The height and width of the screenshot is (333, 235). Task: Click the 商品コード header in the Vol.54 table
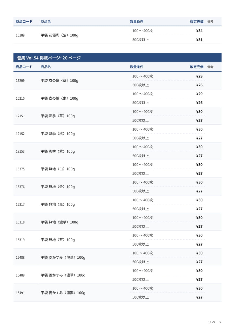pyautogui.click(x=24, y=67)
